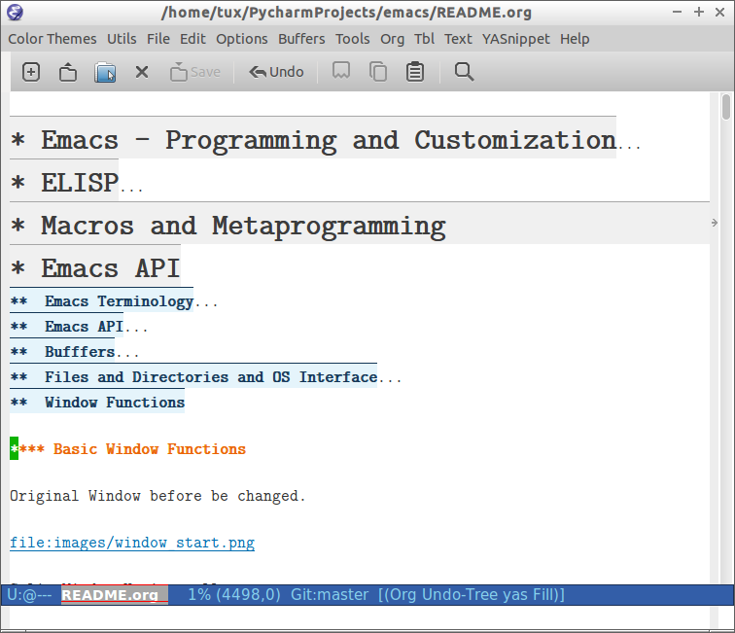735x633 pixels.
Task: Click the text 'Original Window before be changed.'
Action: tap(157, 496)
